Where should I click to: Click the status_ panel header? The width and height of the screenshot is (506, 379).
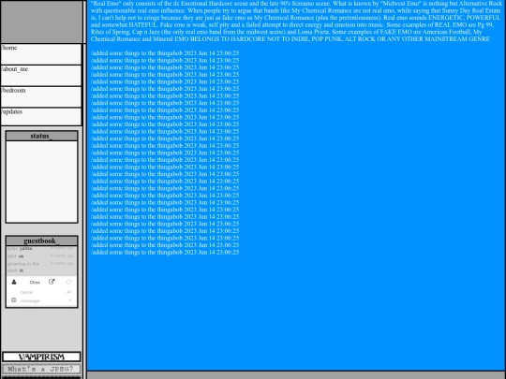tap(41, 136)
